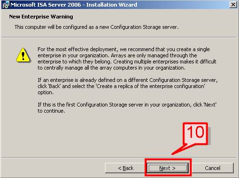This screenshot has width=239, height=178.
Task: Click the quoted 'Next' word in the paragraph
Action: (x=210, y=105)
